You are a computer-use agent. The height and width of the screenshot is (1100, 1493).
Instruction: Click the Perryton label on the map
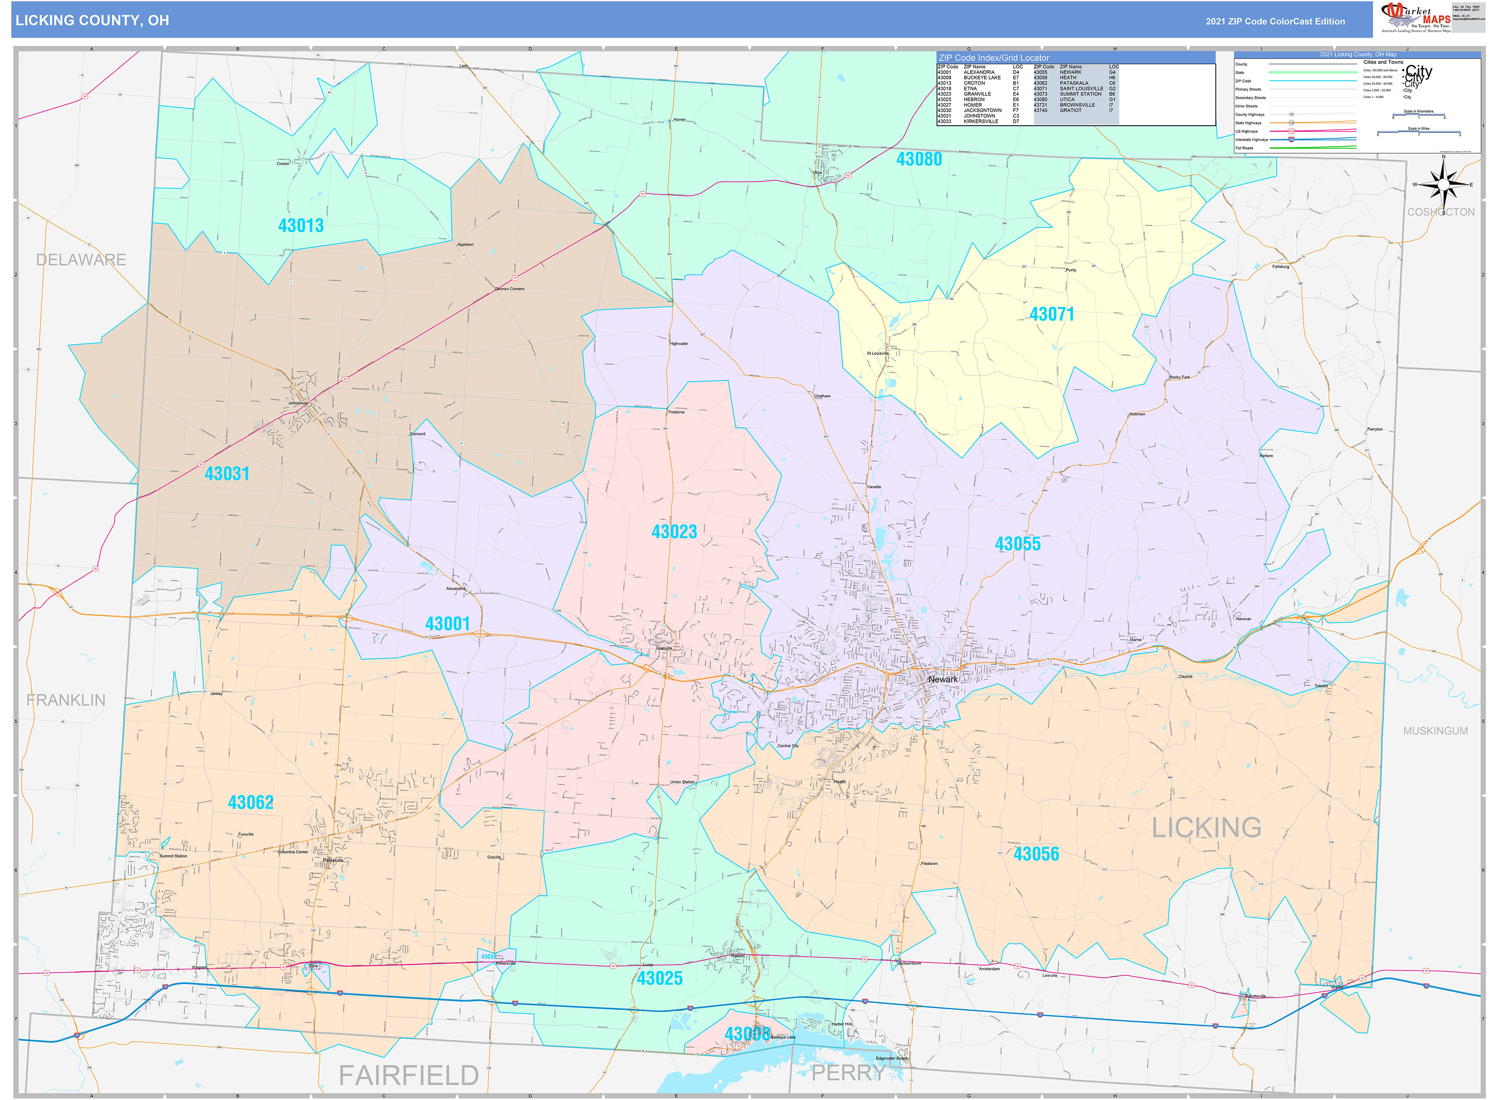(x=1375, y=429)
